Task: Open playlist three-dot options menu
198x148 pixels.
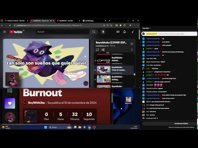Action: point(132,50)
